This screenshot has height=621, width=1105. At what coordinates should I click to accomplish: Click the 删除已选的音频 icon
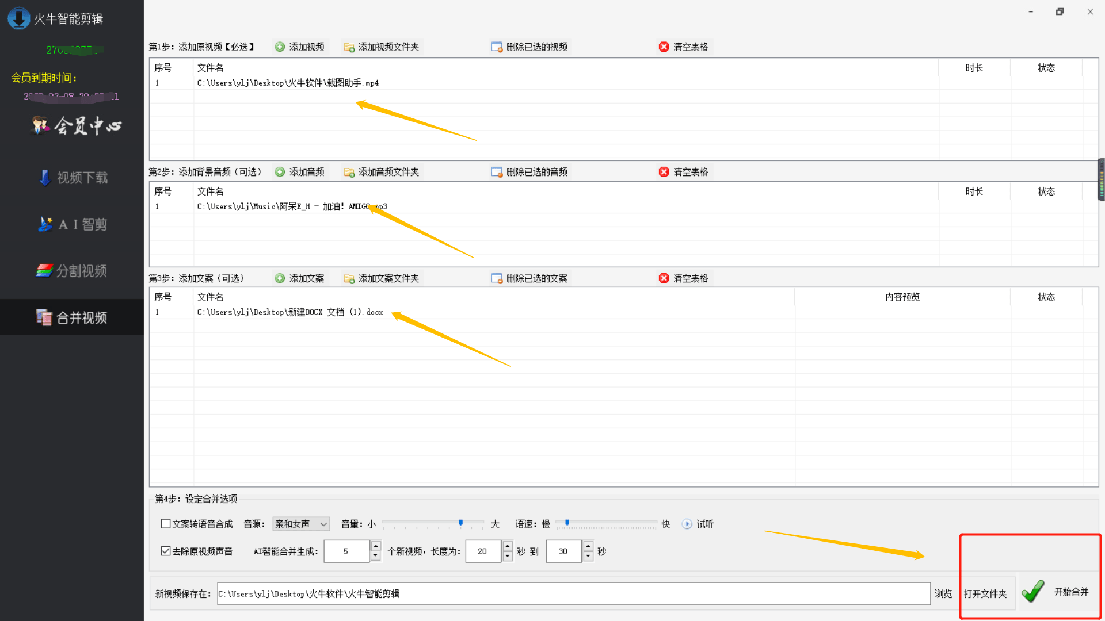point(497,172)
